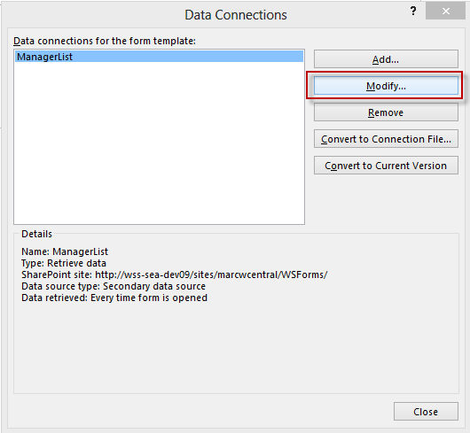Click 'Data retrieved: Every time form is opened'
Screen dimensions: 470x433
click(x=114, y=298)
